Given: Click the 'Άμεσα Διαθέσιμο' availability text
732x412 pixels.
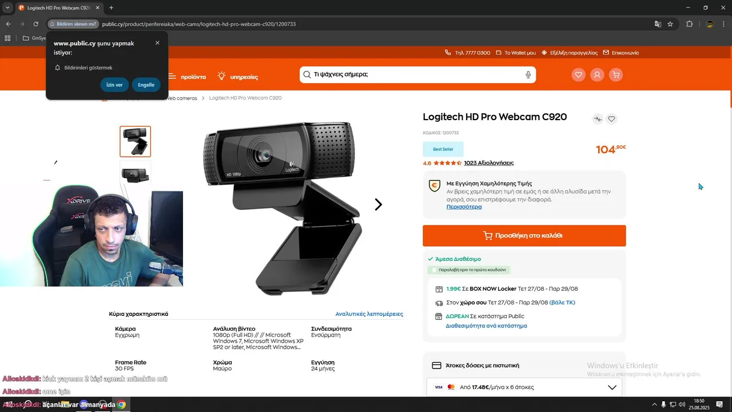Looking at the screenshot, I should click(458, 259).
